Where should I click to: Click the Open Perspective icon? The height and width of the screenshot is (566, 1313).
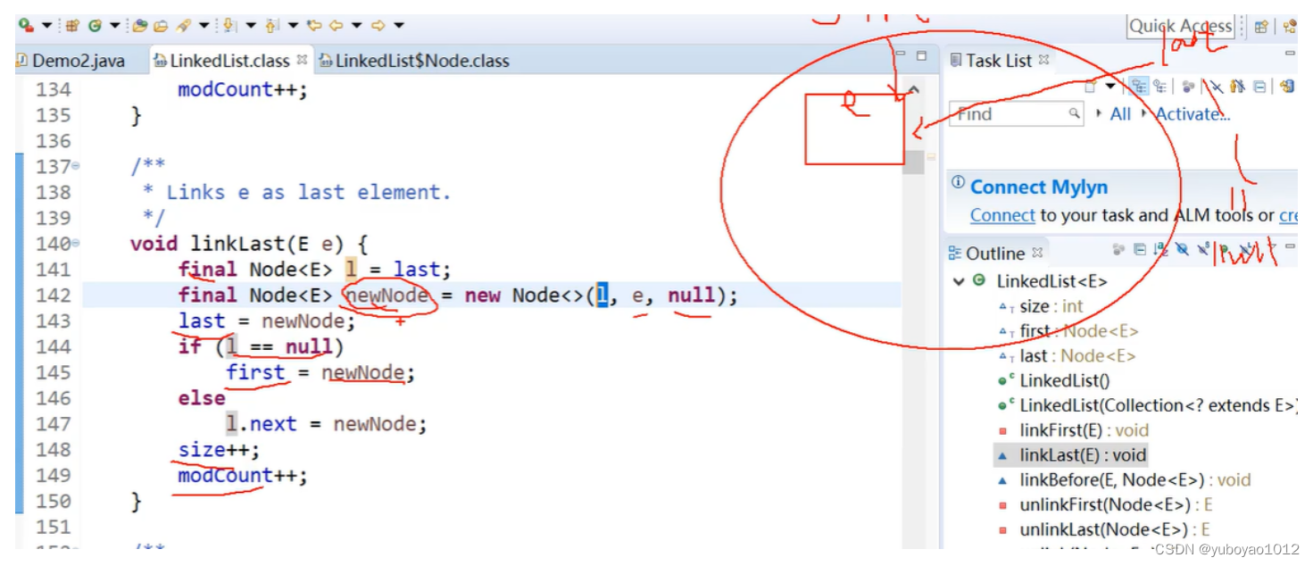(x=1261, y=27)
